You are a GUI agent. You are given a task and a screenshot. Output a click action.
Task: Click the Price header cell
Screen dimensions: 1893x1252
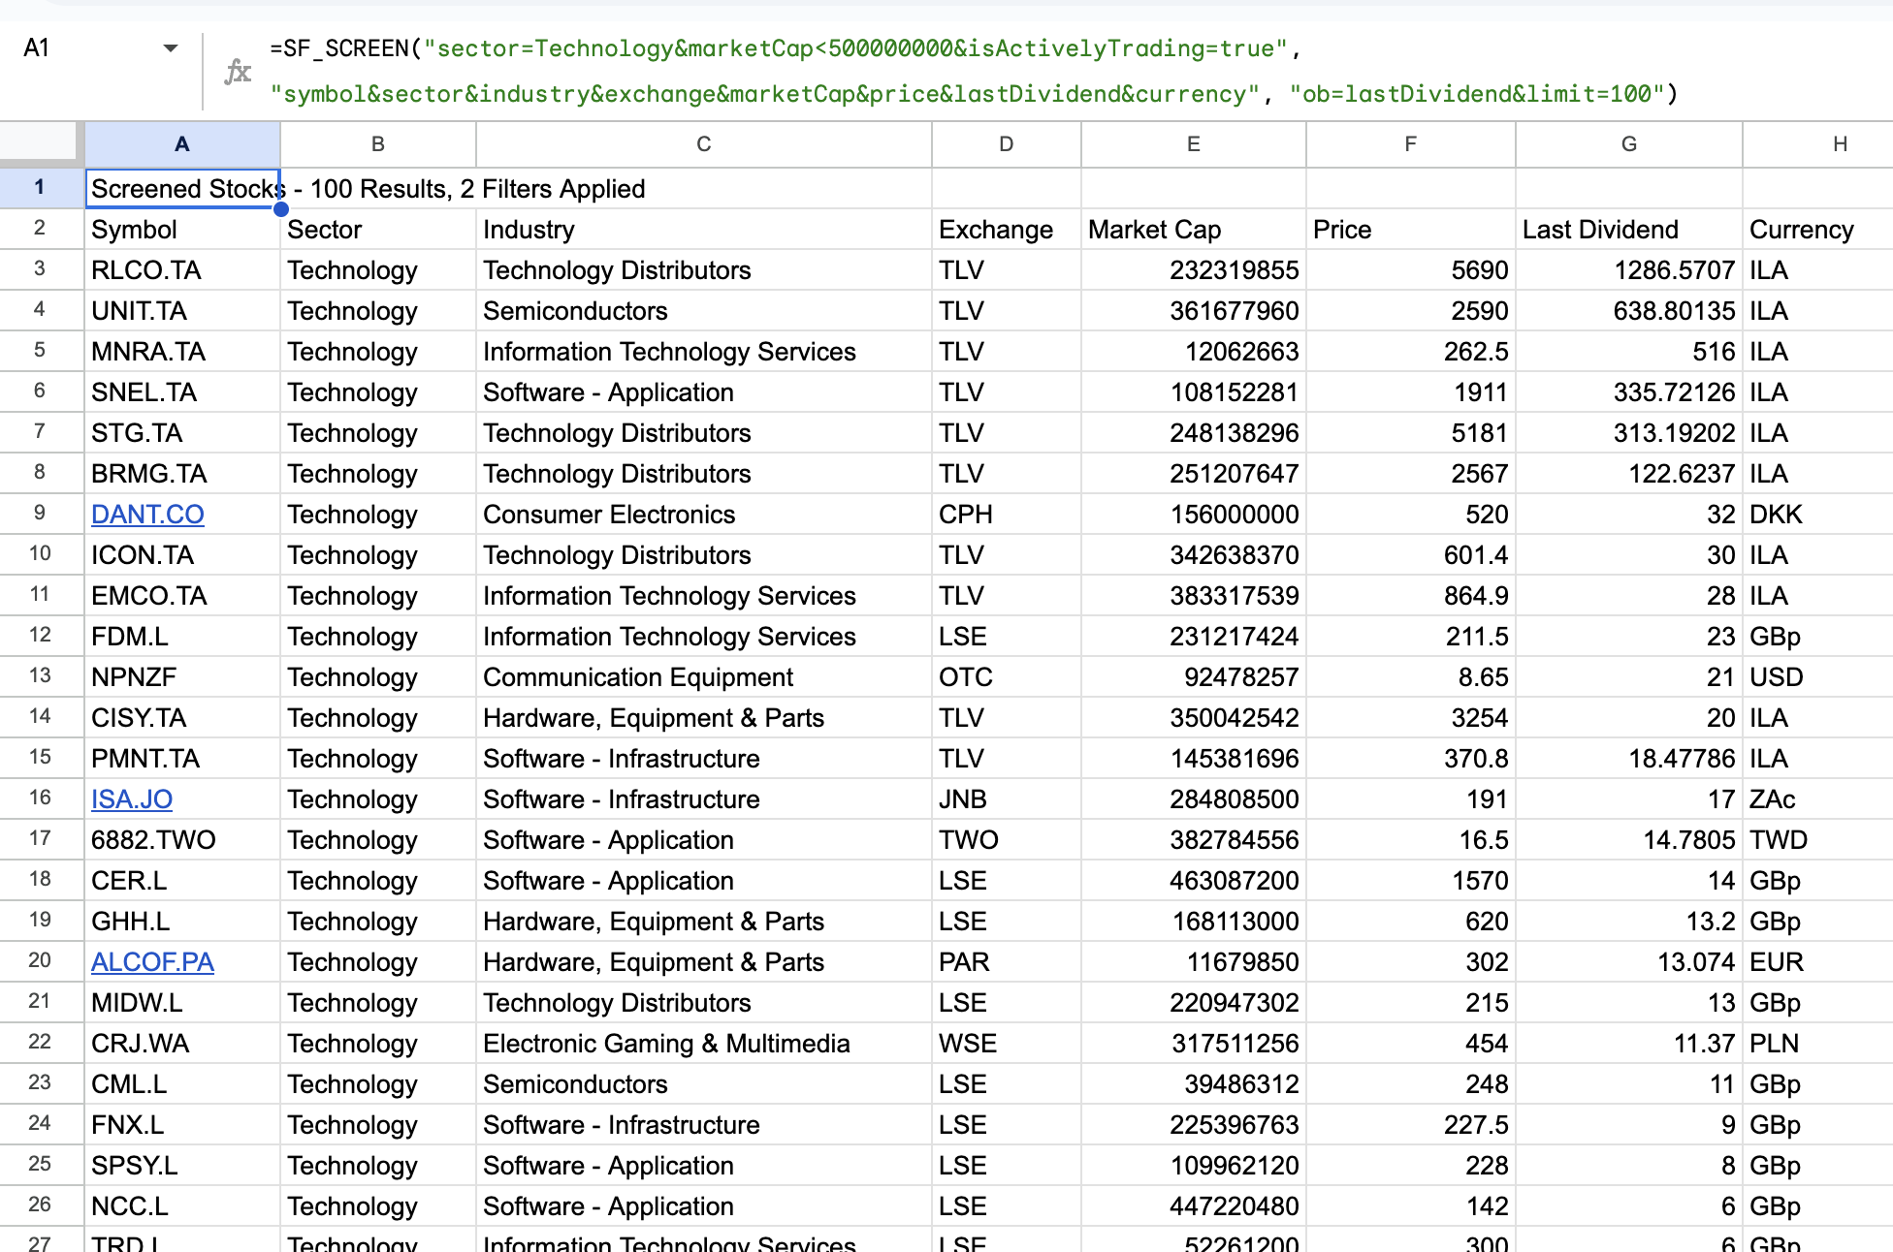[x=1411, y=230]
